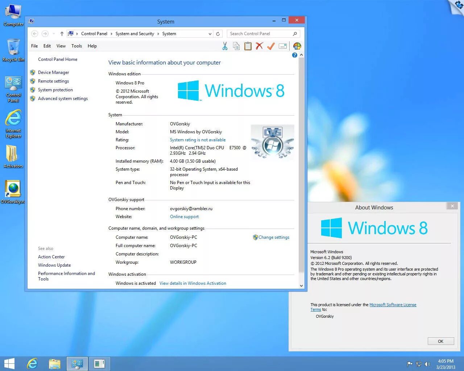Click the Action Center flag tray icon
The height and width of the screenshot is (371, 464).
point(410,364)
